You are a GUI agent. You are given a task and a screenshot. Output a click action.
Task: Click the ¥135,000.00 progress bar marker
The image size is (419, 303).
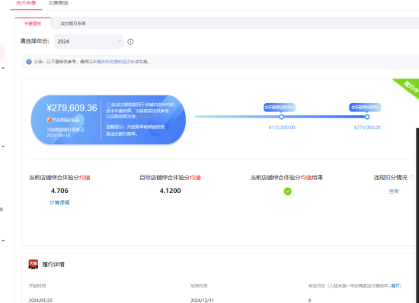click(281, 117)
